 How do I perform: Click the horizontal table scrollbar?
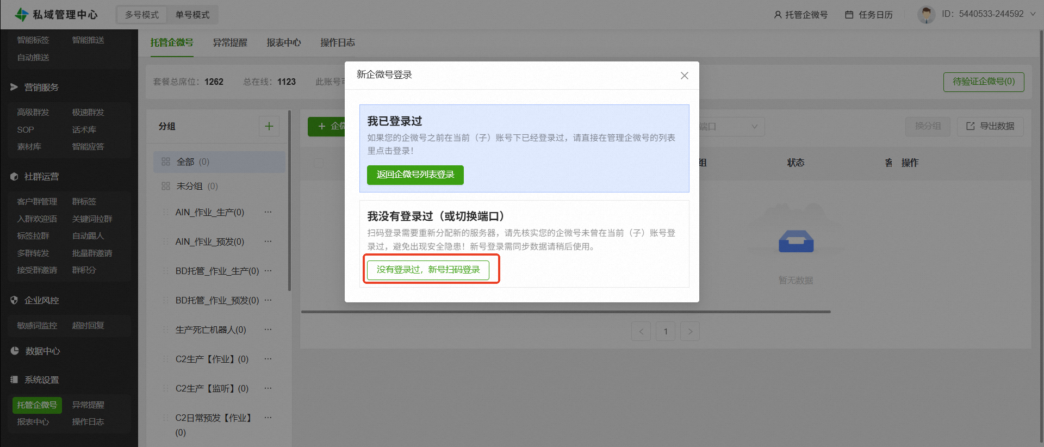(566, 312)
